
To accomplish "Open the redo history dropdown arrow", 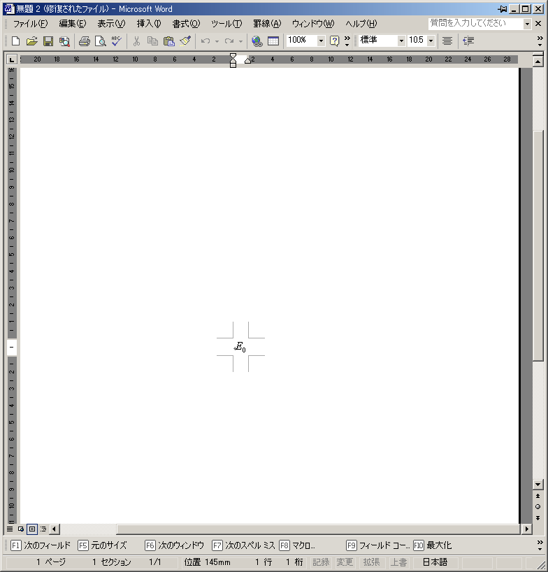I will pyautogui.click(x=240, y=41).
